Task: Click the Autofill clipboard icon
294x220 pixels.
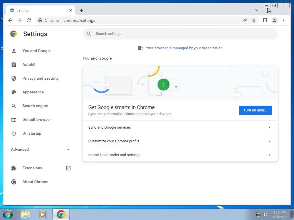Action: 14,64
